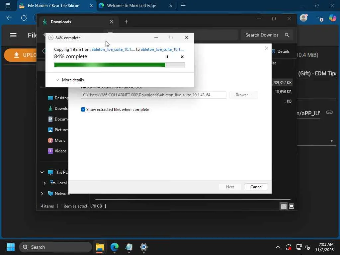Open the muted volume tray icon
Screen dimensions: 340x255
coord(307,247)
